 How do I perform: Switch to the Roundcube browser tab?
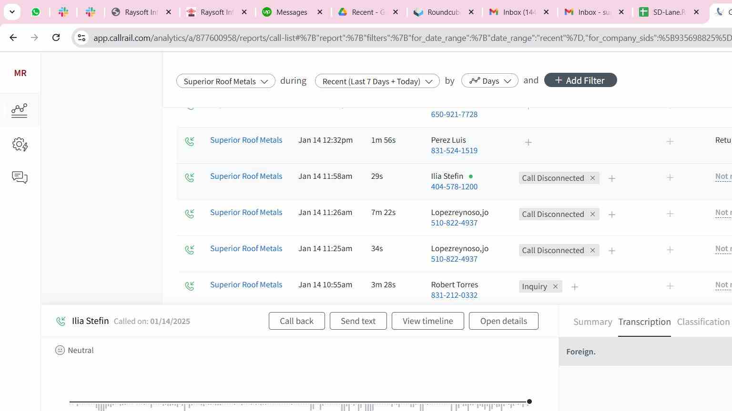[437, 12]
